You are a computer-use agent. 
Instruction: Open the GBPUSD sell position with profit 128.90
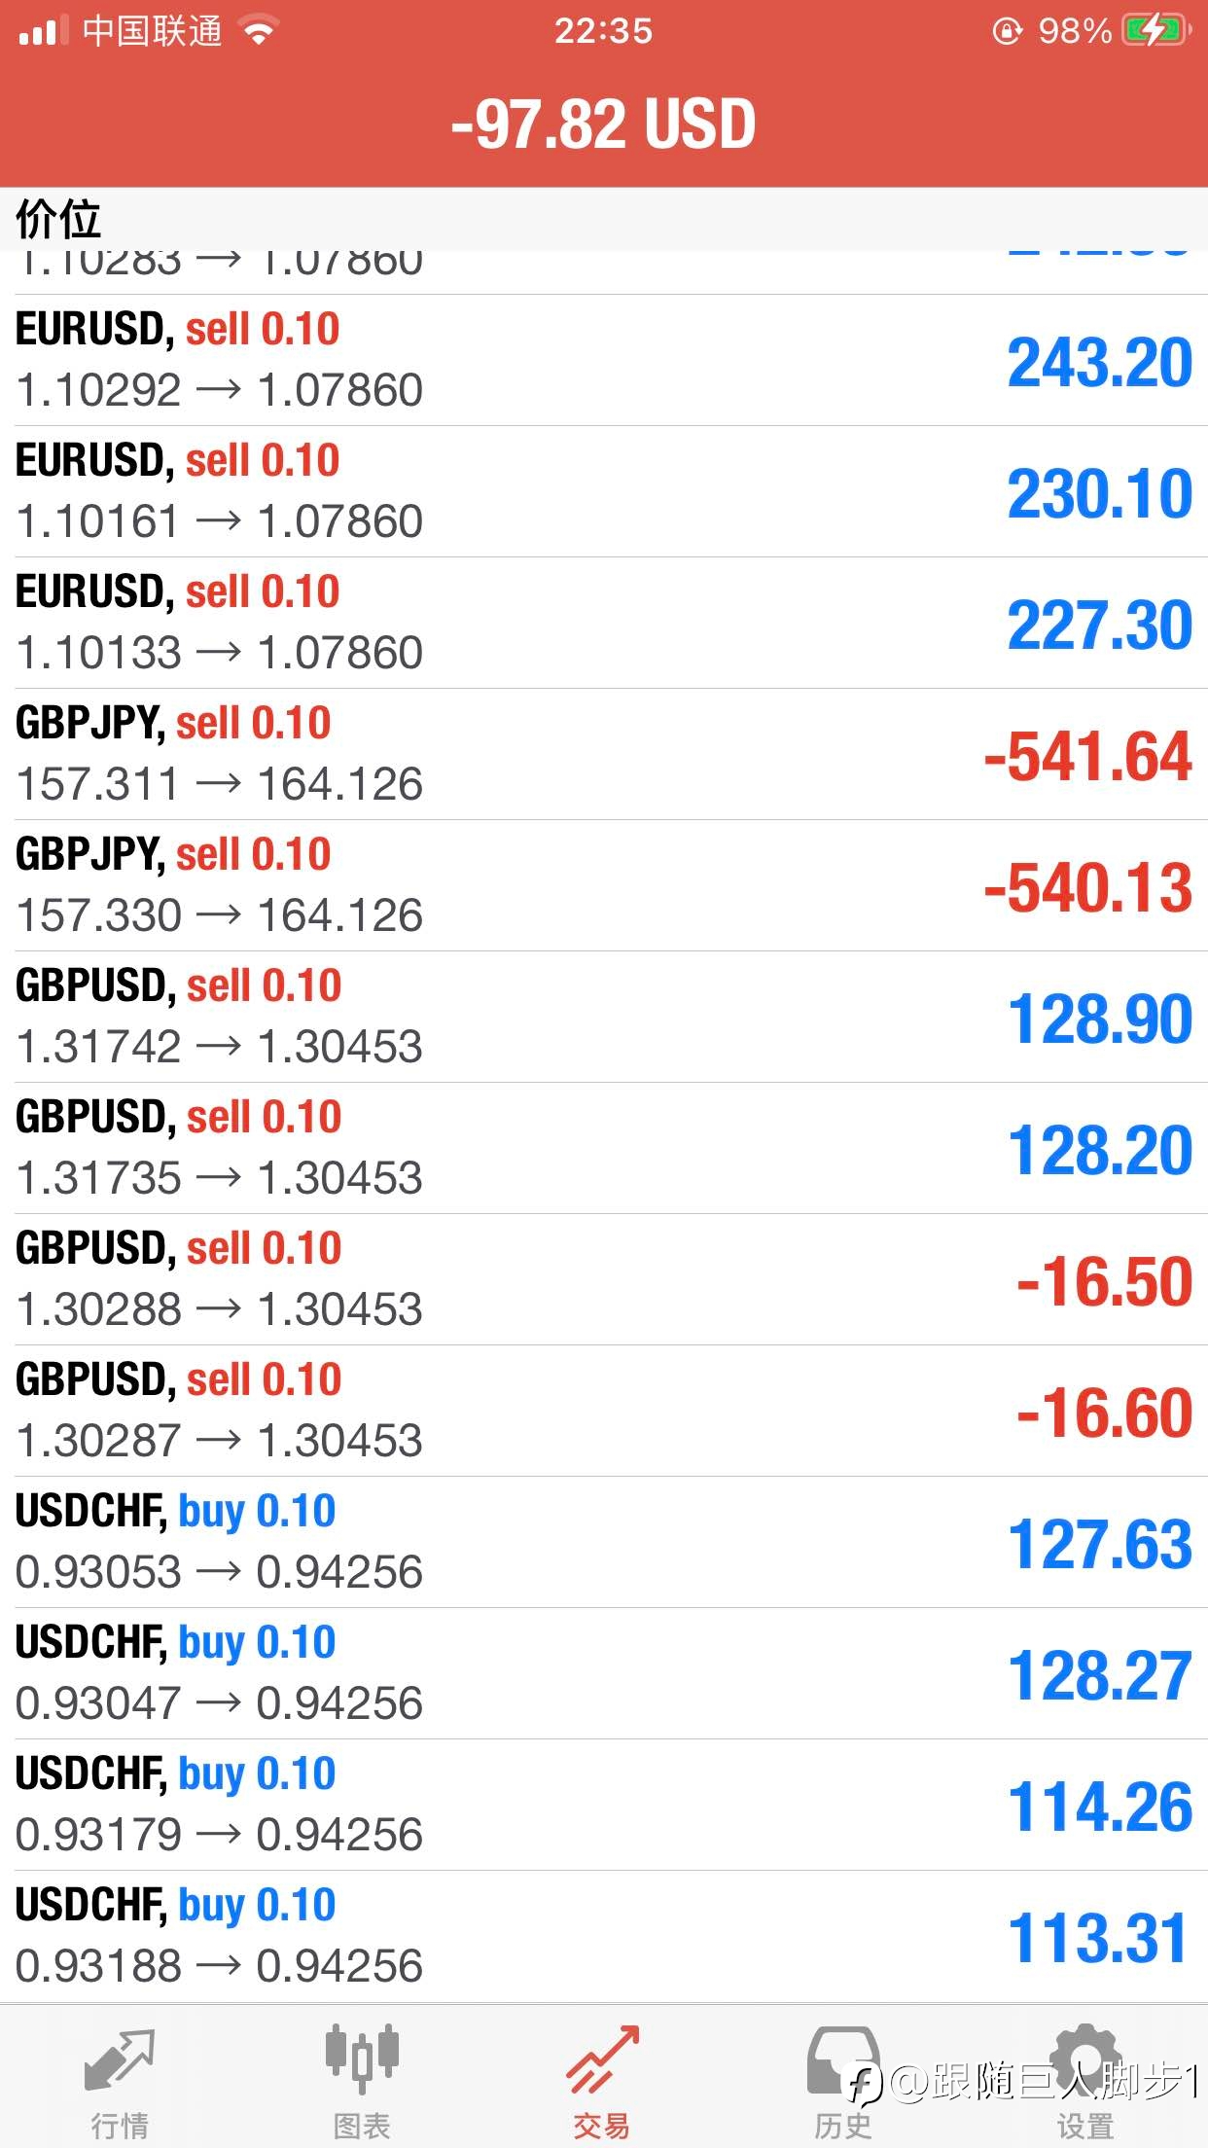point(604,1017)
